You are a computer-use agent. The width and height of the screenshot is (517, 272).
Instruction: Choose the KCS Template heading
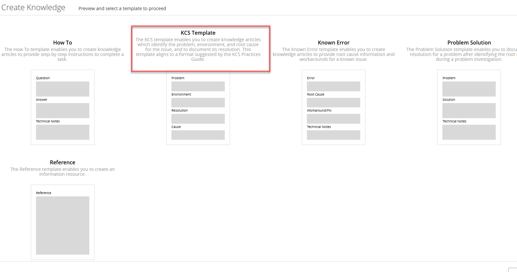tap(198, 33)
